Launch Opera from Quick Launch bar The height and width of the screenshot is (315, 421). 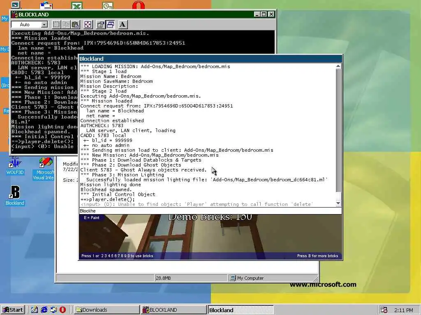[x=62, y=310]
